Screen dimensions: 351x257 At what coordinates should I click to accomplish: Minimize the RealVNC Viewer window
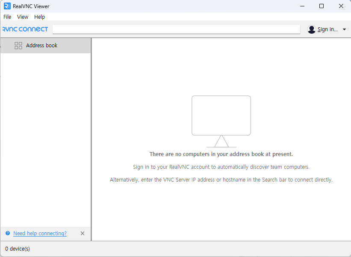tap(302, 6)
